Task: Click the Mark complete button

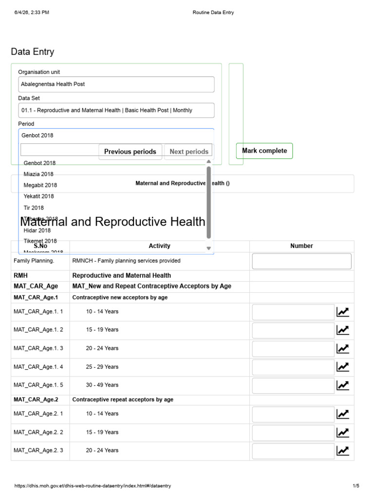Action: pyautogui.click(x=264, y=151)
